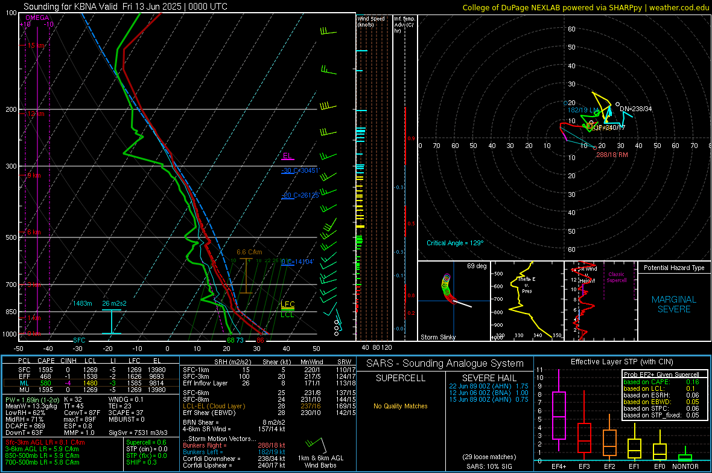Select the DN=238/34 hodograph label
Screen dimensions: 712x473
point(636,109)
